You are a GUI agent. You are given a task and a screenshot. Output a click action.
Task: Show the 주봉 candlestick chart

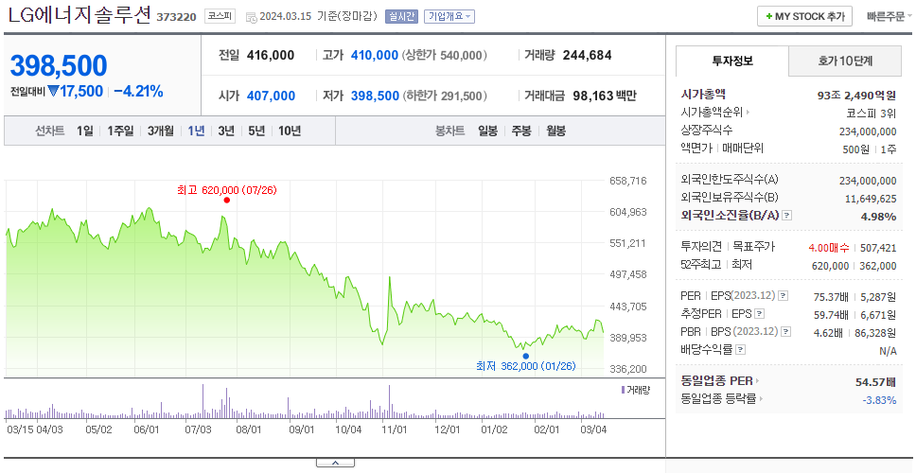pos(521,131)
